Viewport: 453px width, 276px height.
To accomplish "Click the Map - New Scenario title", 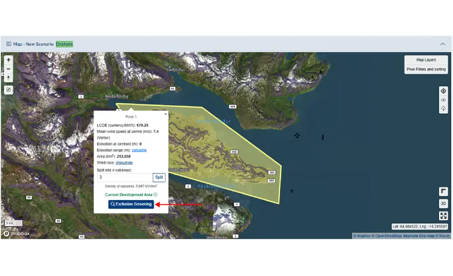I will pos(33,44).
